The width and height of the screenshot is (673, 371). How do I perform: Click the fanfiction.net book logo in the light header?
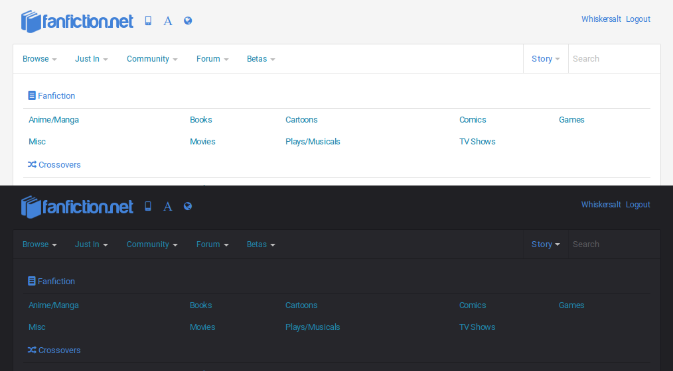pyautogui.click(x=77, y=21)
